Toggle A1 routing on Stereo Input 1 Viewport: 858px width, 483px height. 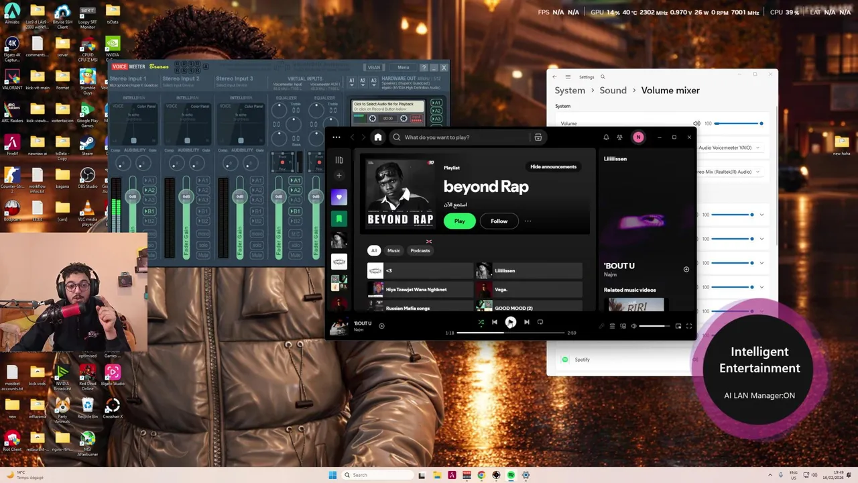coord(149,180)
